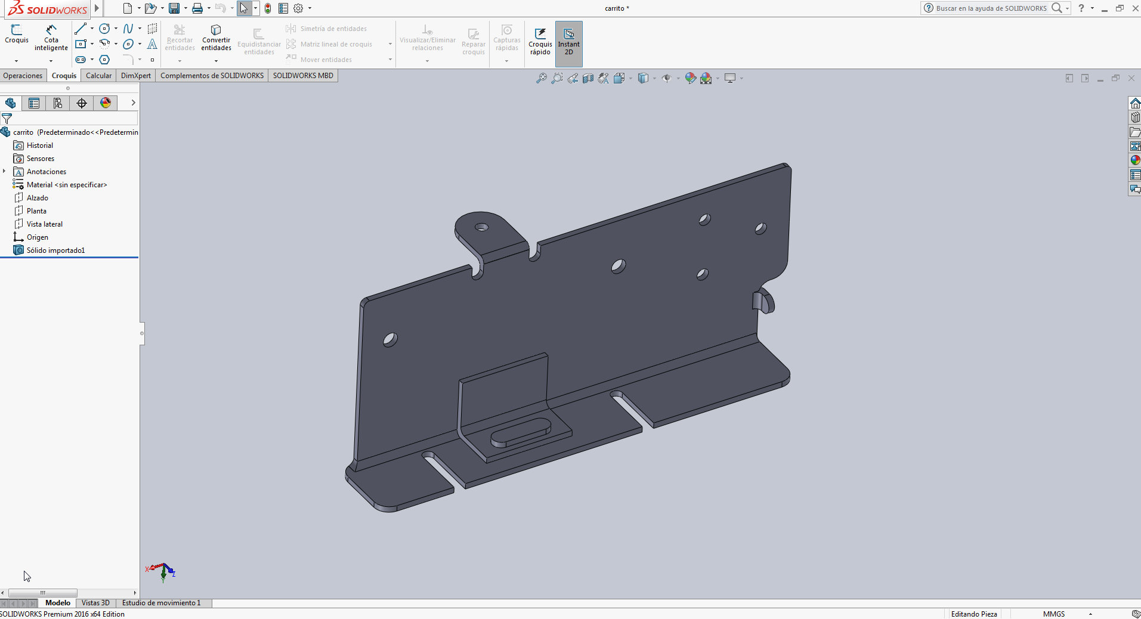Screen dimensions: 1141x619
Task: Switch to the Vistas 3D tab
Action: tap(95, 603)
